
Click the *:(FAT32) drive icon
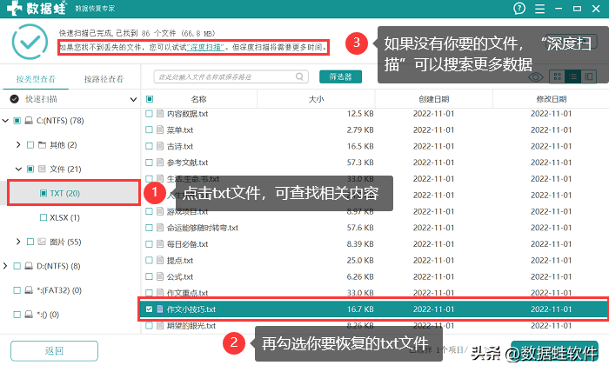[x=29, y=290]
